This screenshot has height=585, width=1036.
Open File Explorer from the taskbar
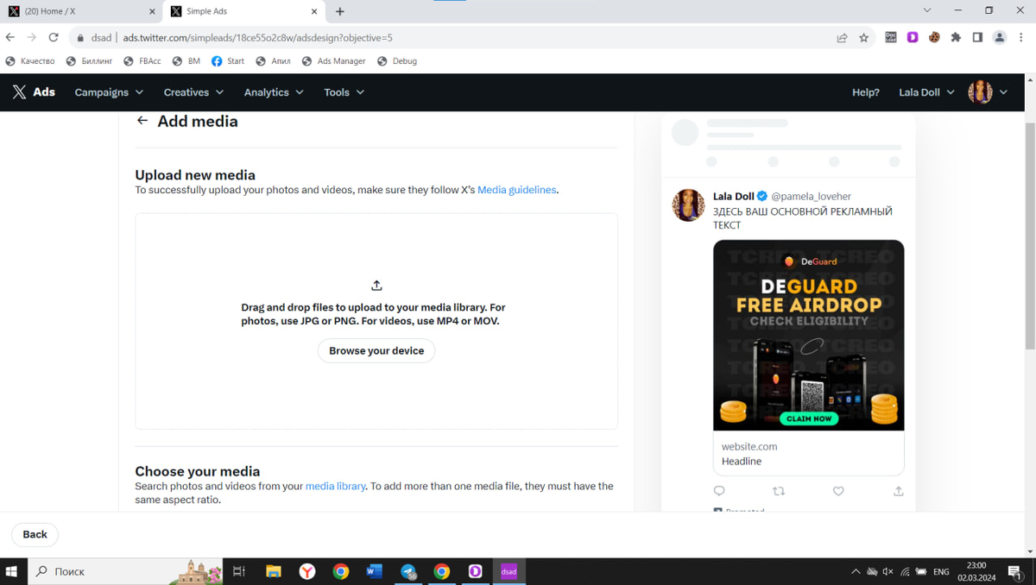273,571
